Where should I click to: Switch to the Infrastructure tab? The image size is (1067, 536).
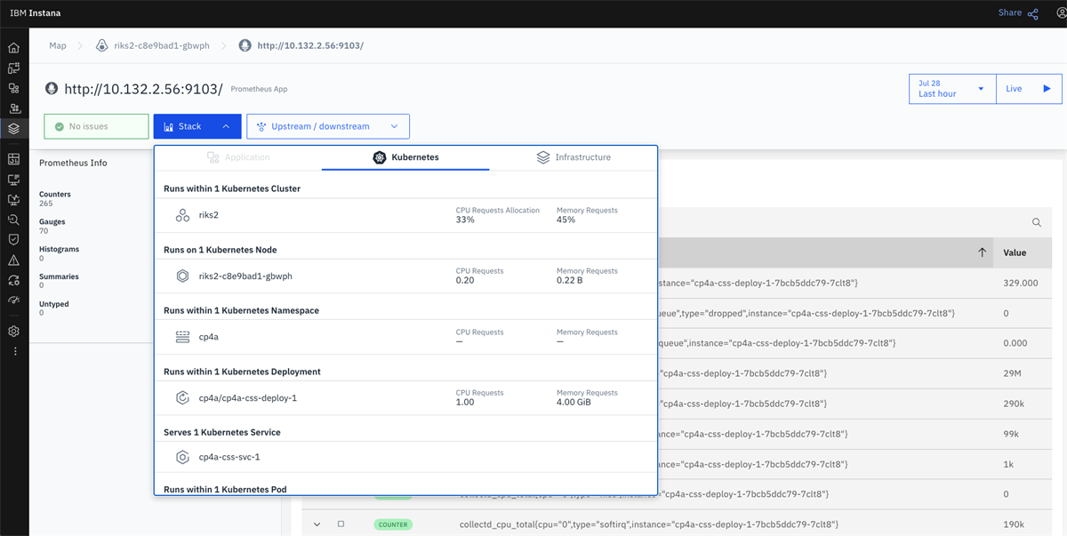pos(574,157)
